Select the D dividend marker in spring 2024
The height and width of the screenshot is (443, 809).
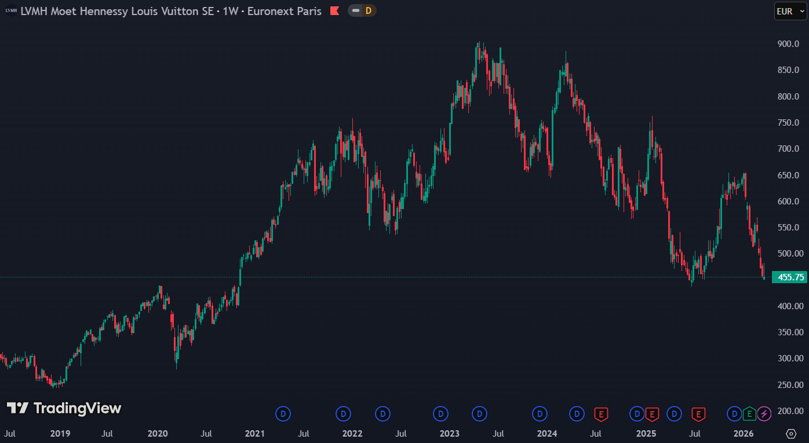[x=577, y=413]
